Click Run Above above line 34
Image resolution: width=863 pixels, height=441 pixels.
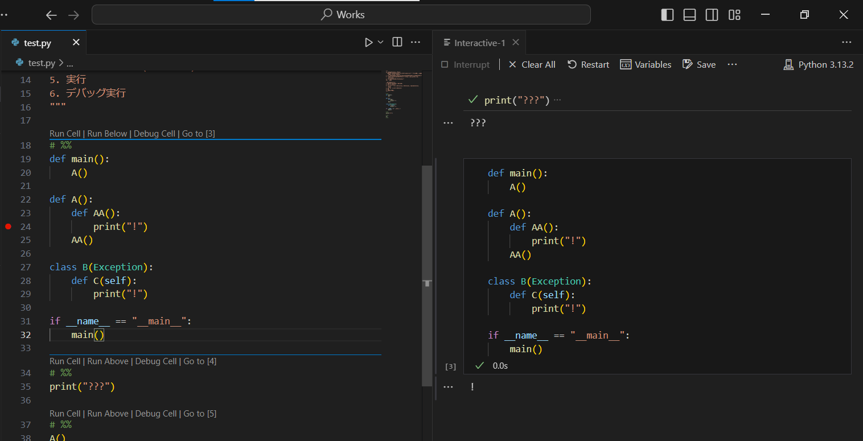click(x=108, y=361)
